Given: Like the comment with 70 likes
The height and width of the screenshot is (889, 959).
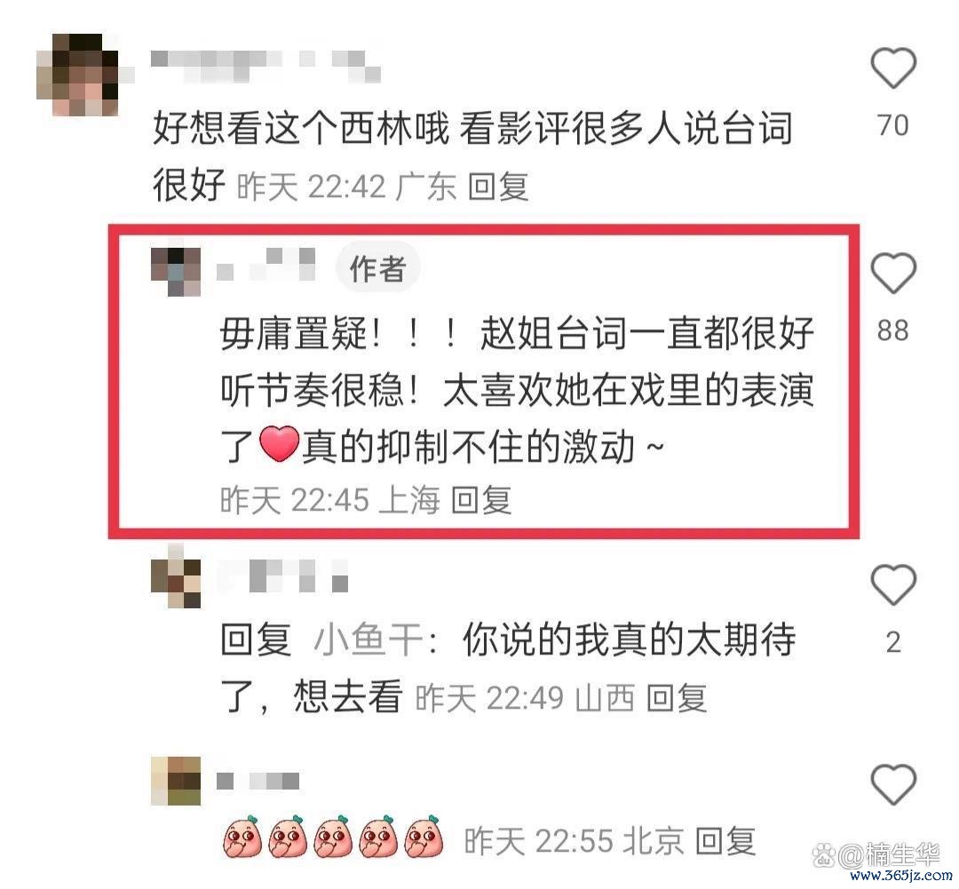Looking at the screenshot, I should (893, 67).
